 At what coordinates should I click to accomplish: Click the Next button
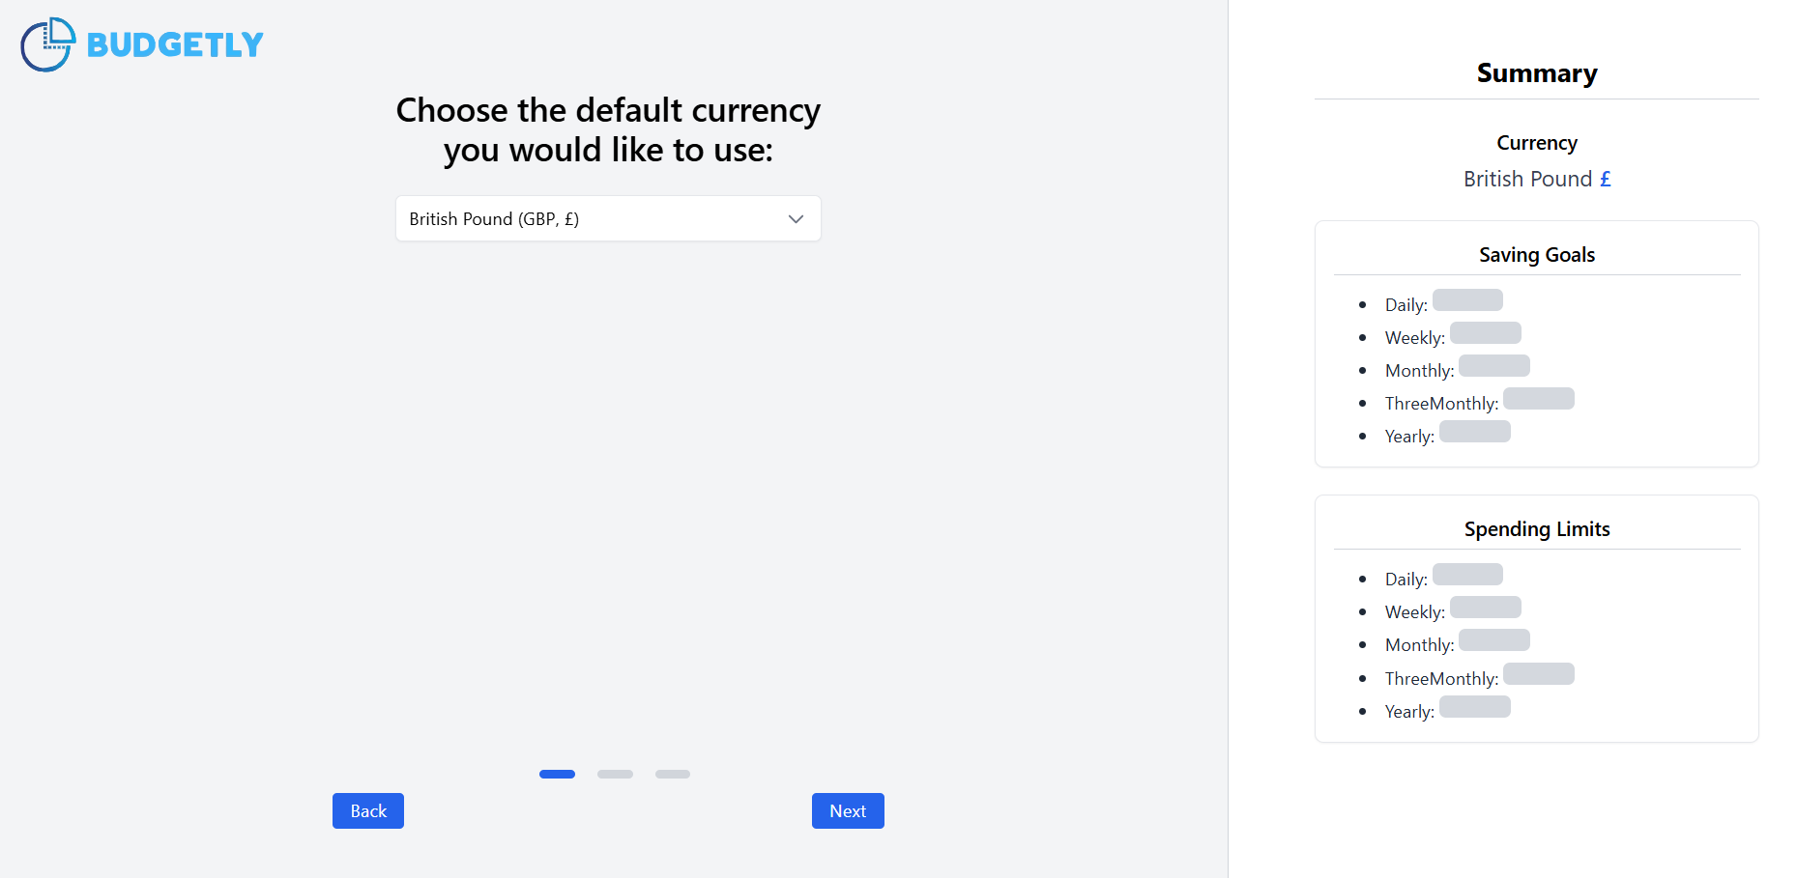848,811
